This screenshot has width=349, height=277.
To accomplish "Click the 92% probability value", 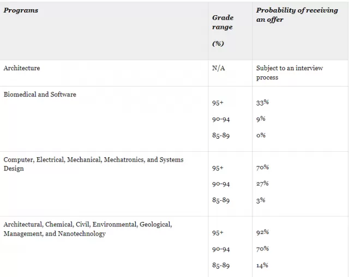I will pyautogui.click(x=262, y=232).
